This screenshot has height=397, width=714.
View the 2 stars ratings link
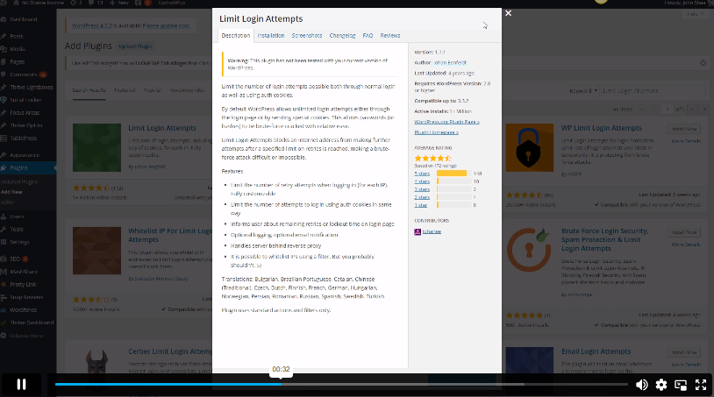click(x=422, y=197)
